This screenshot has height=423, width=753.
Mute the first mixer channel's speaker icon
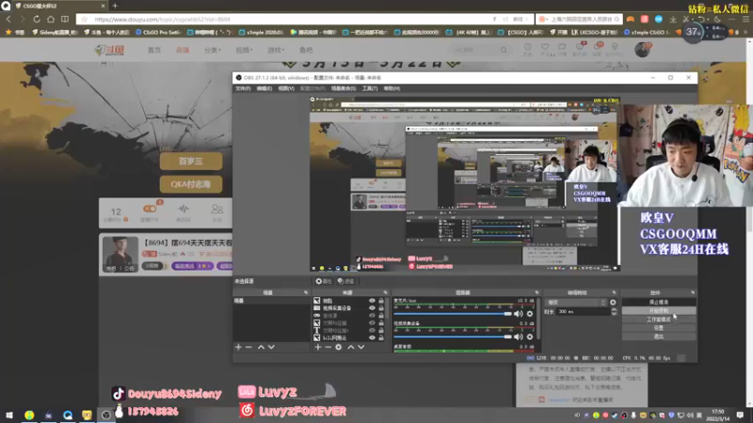(519, 314)
